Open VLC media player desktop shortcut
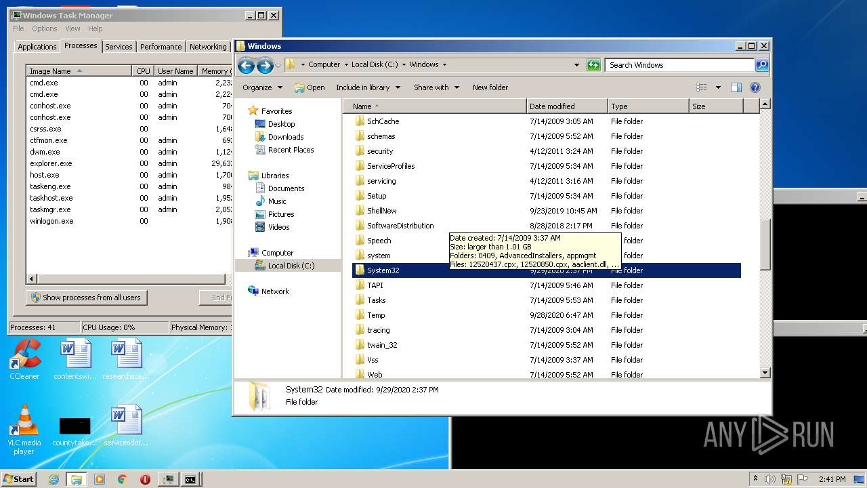 24,430
